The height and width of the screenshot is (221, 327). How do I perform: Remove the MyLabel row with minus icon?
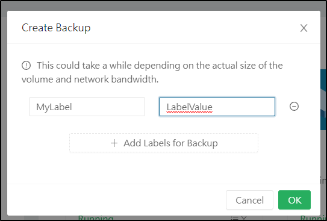[x=294, y=107]
